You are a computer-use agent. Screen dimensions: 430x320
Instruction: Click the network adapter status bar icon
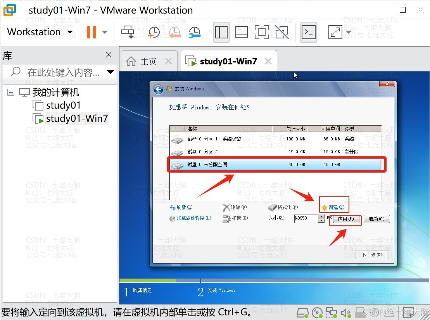(x=331, y=313)
